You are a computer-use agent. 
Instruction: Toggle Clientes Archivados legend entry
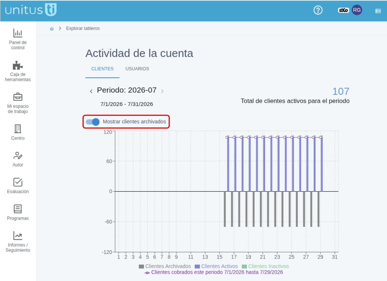[165, 266]
